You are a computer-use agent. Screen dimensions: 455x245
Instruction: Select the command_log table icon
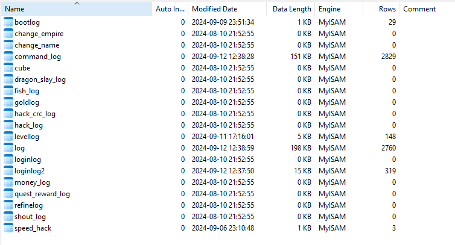click(x=8, y=57)
